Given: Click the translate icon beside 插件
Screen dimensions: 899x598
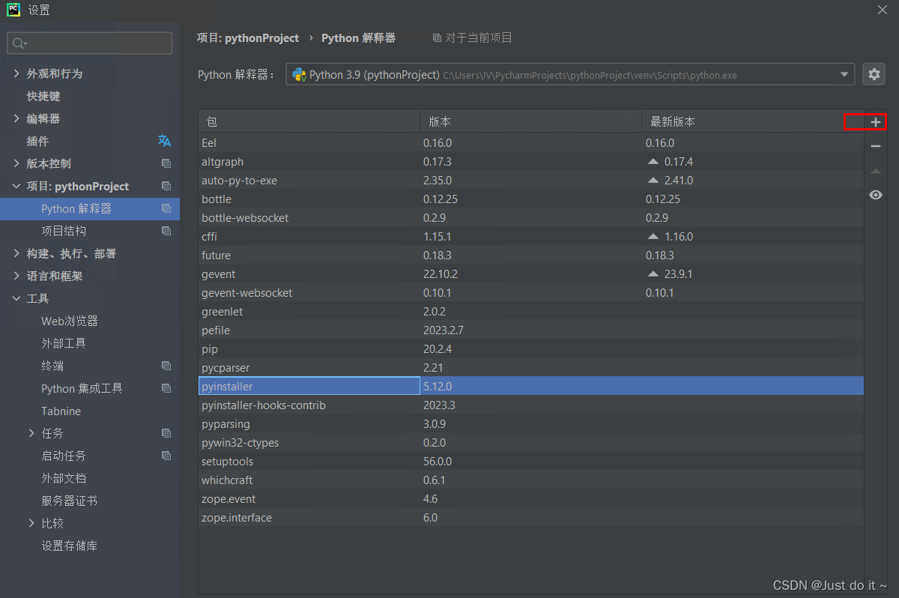Looking at the screenshot, I should [x=165, y=141].
